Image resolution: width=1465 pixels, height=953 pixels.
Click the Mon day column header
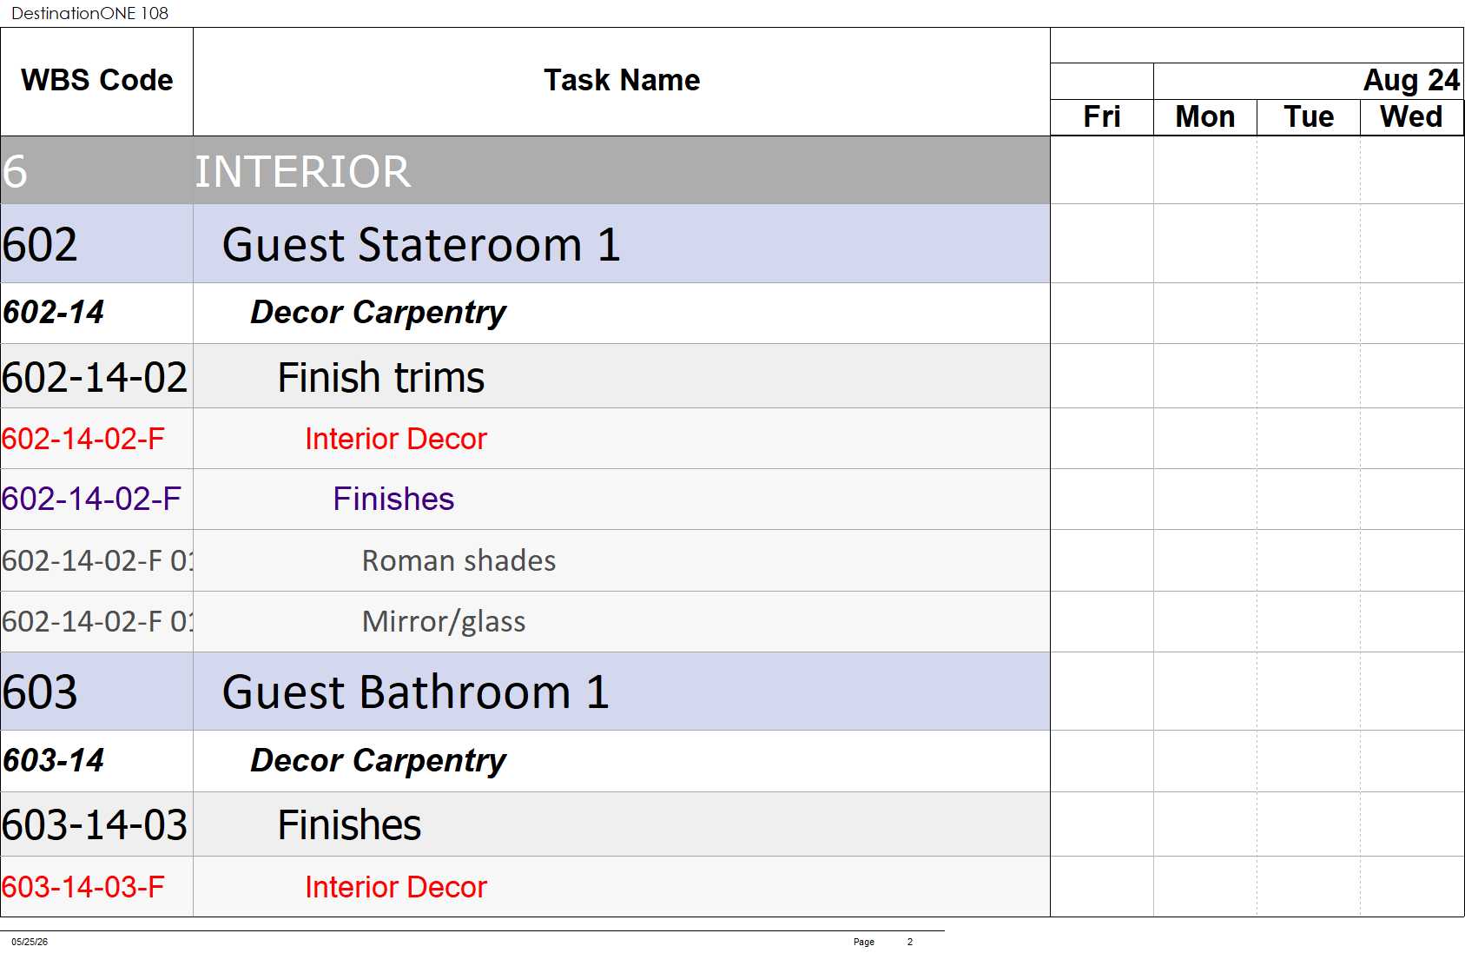click(1205, 117)
